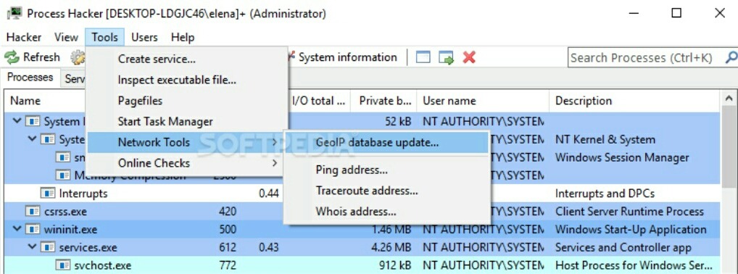
Task: Switch to the Processes tab
Action: pos(30,78)
